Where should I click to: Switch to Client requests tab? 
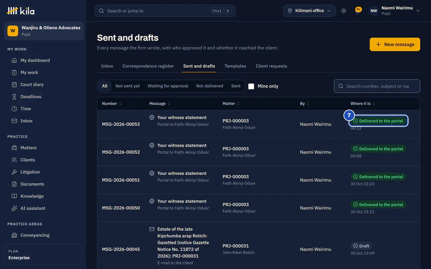point(271,66)
